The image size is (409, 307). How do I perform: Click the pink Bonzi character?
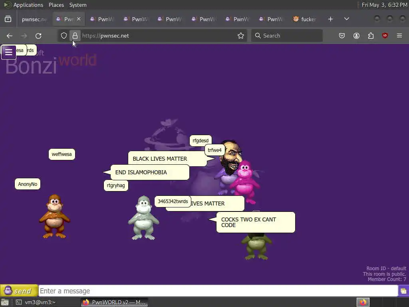(x=244, y=181)
